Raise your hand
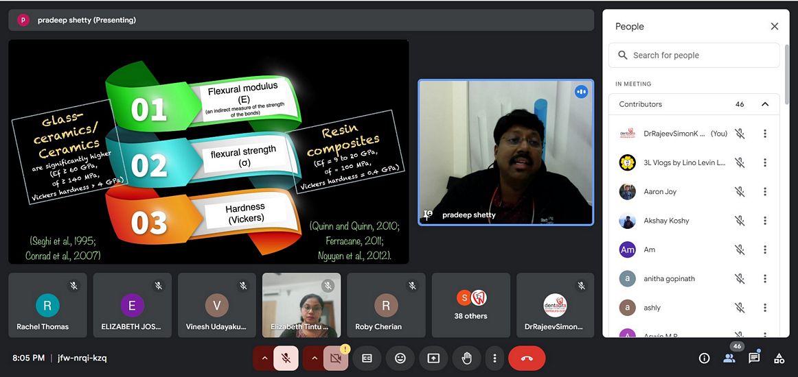The width and height of the screenshot is (798, 377). (x=467, y=358)
